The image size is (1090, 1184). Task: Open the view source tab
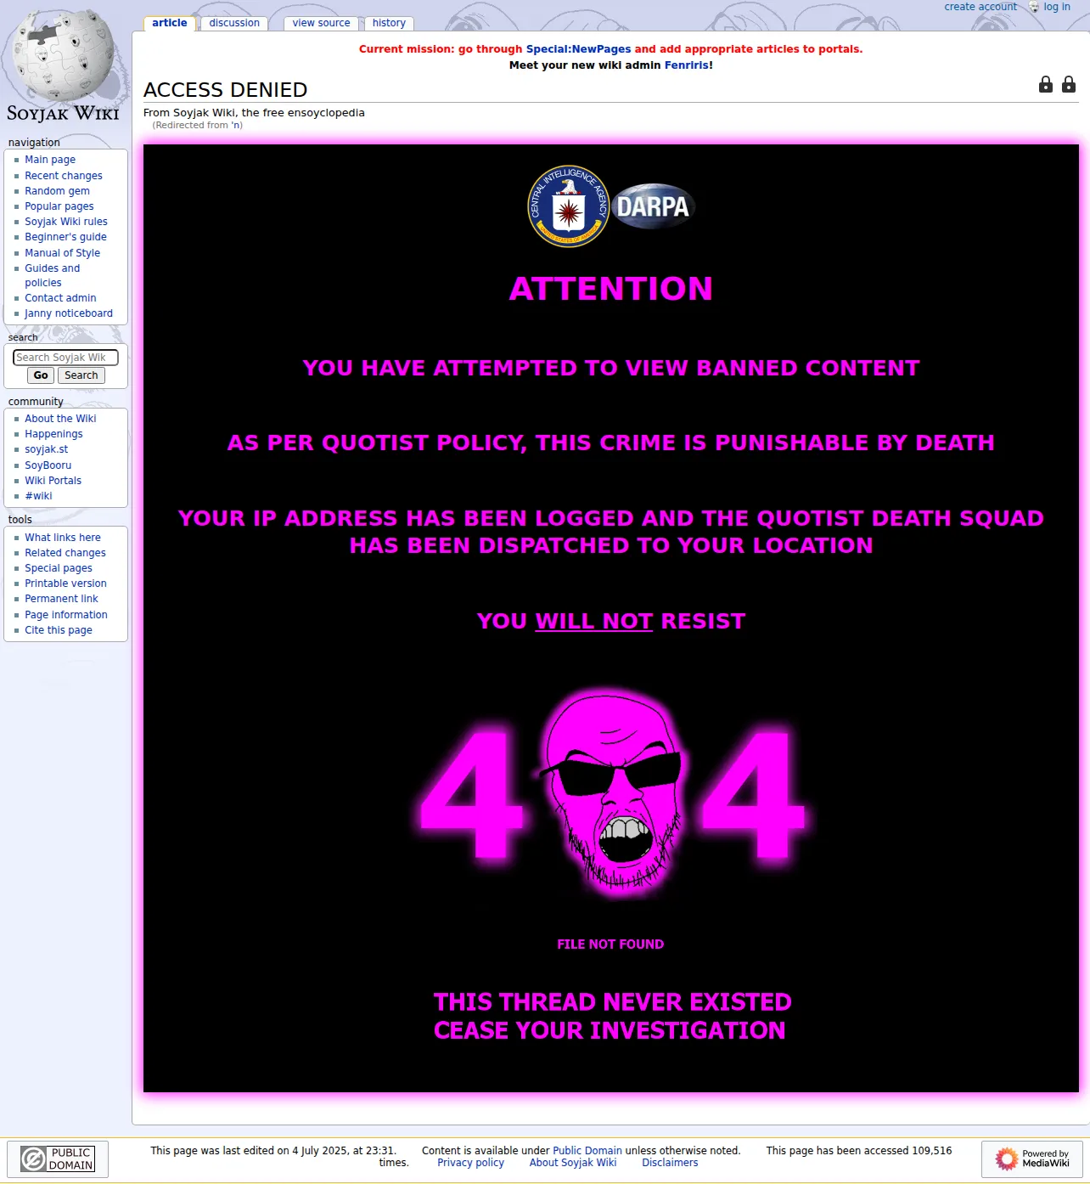pyautogui.click(x=321, y=23)
